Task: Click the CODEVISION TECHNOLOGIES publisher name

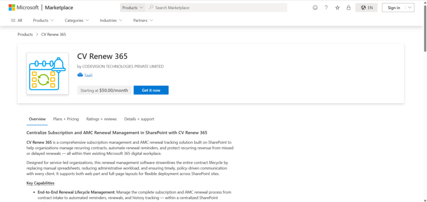Action: click(123, 66)
